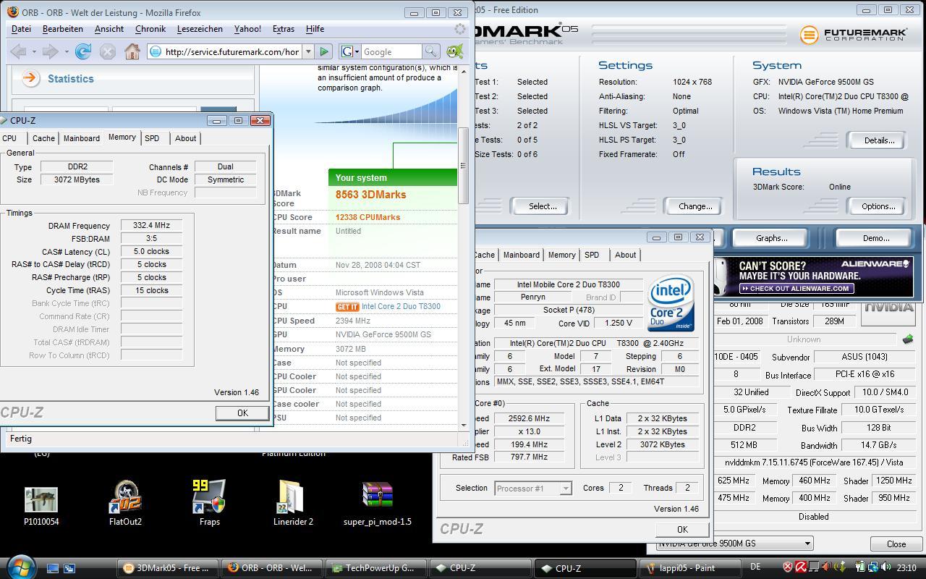Click the Futuremark Corporation logo
The image size is (926, 579).
click(854, 34)
